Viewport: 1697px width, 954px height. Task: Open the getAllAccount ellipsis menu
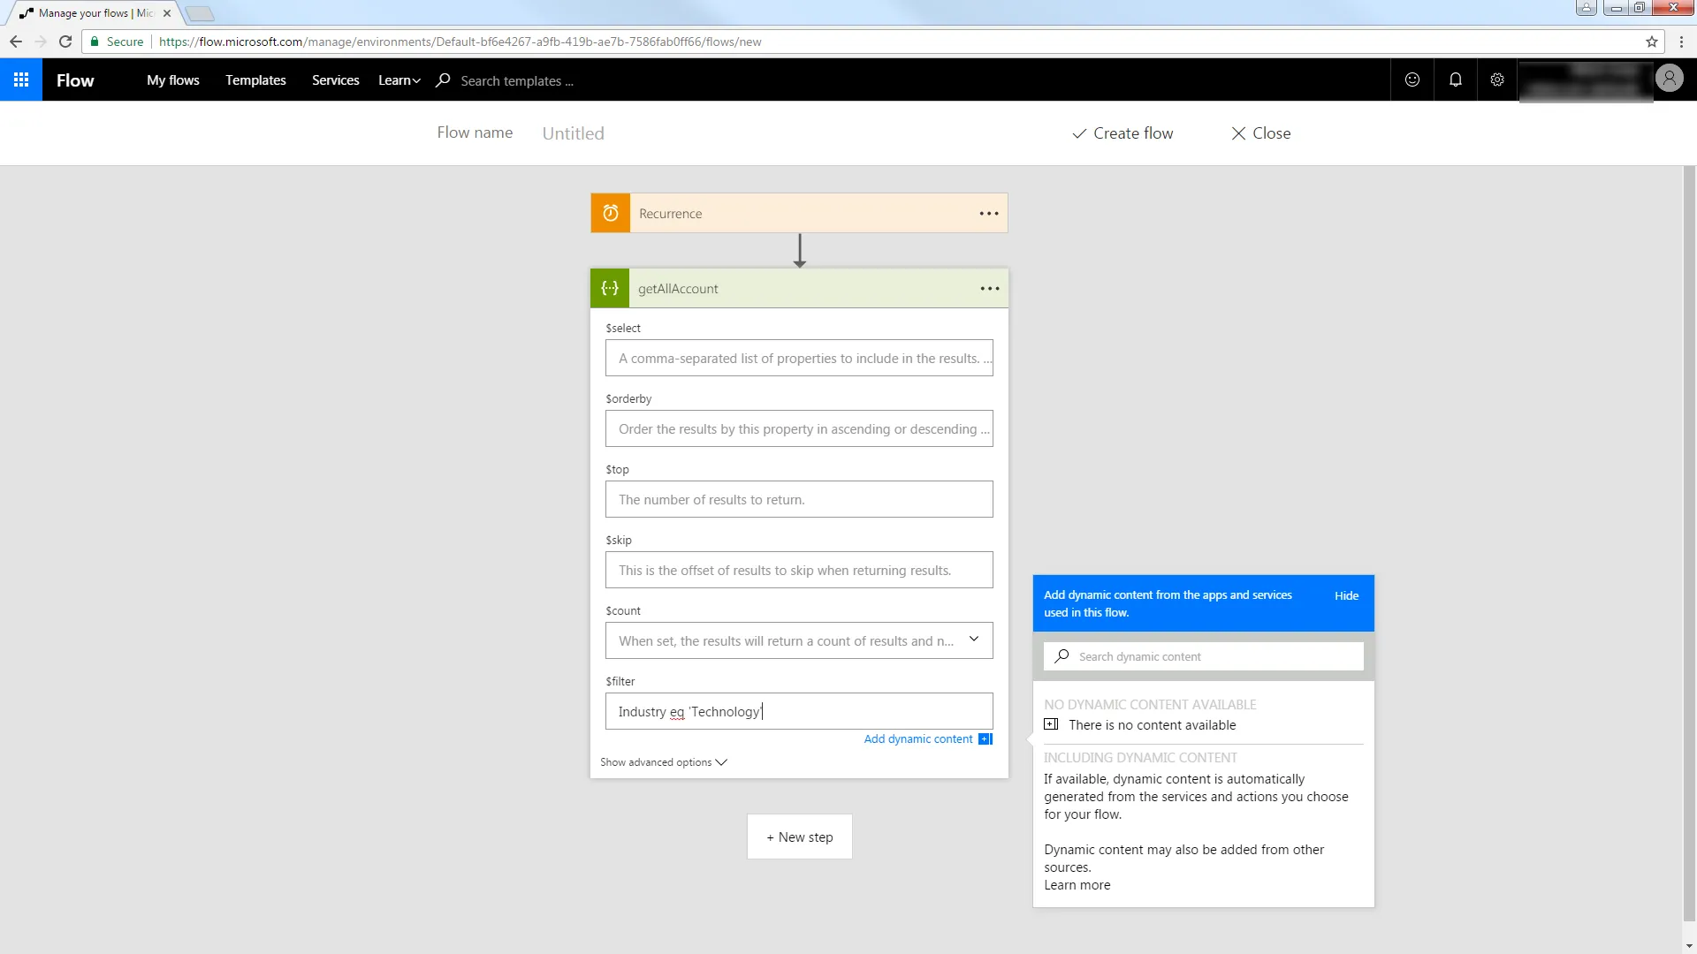coord(990,288)
